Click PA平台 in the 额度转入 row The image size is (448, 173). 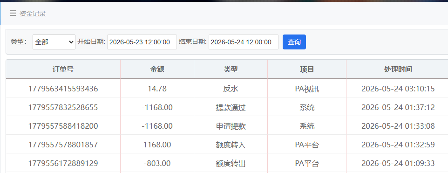coord(307,145)
